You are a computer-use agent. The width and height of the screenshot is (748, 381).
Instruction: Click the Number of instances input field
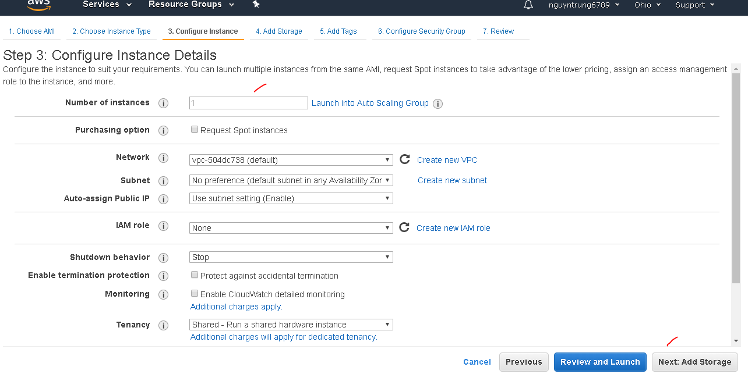point(248,103)
